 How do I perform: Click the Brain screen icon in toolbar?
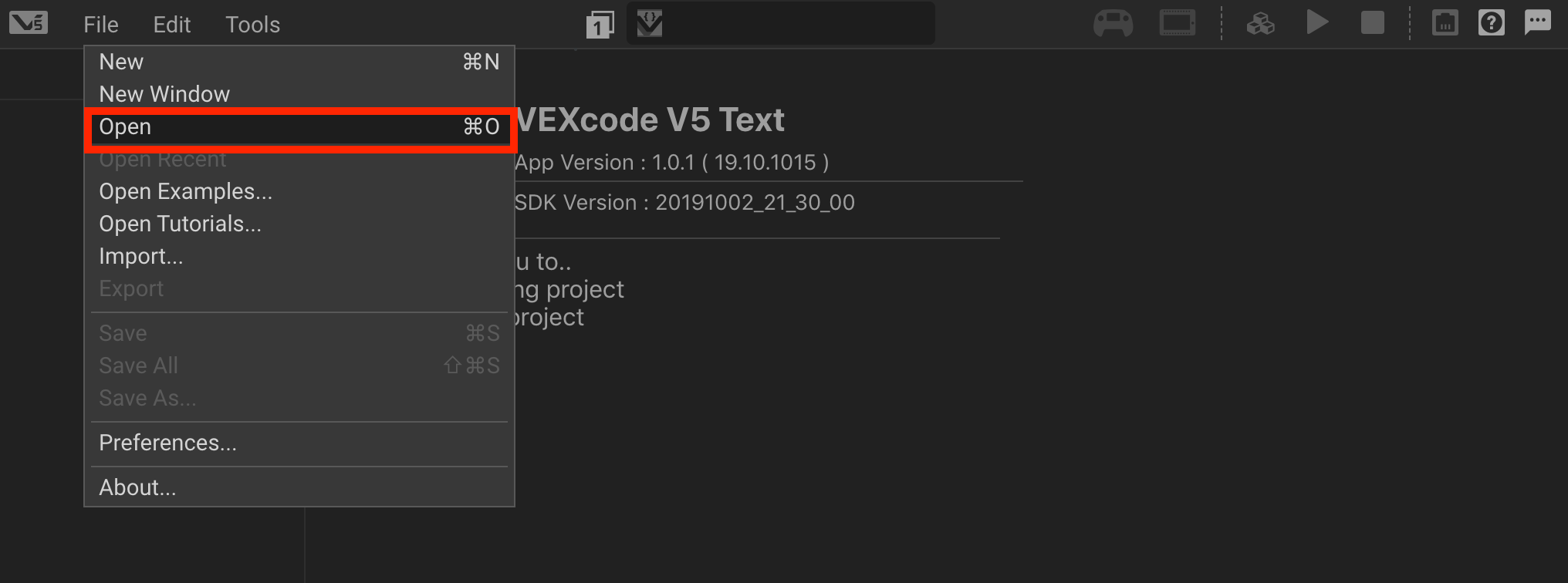[1177, 22]
